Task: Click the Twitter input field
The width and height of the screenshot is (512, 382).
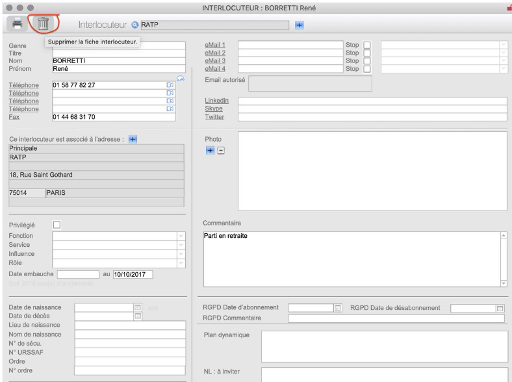Action: pos(372,117)
